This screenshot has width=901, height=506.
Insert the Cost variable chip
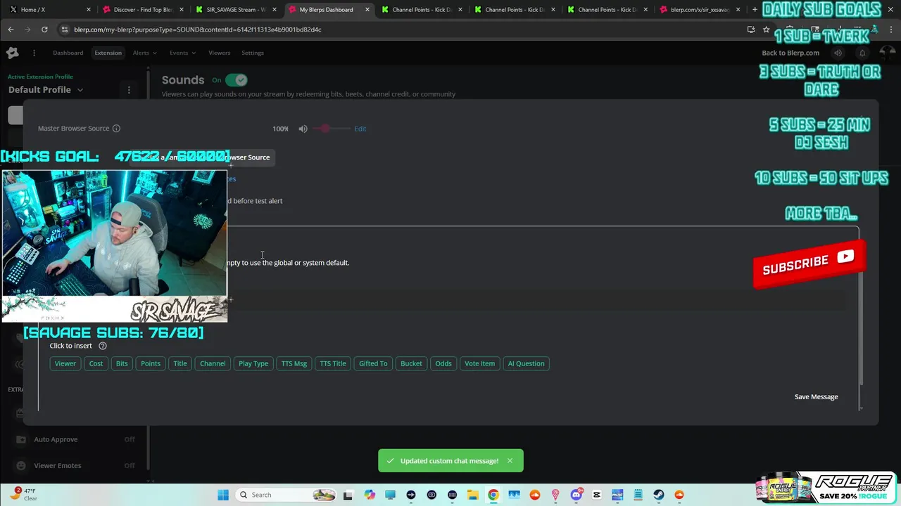click(x=96, y=363)
